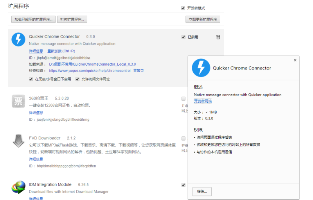
Task: Click the 360抢票王 ticket icon
Action: click(x=18, y=101)
